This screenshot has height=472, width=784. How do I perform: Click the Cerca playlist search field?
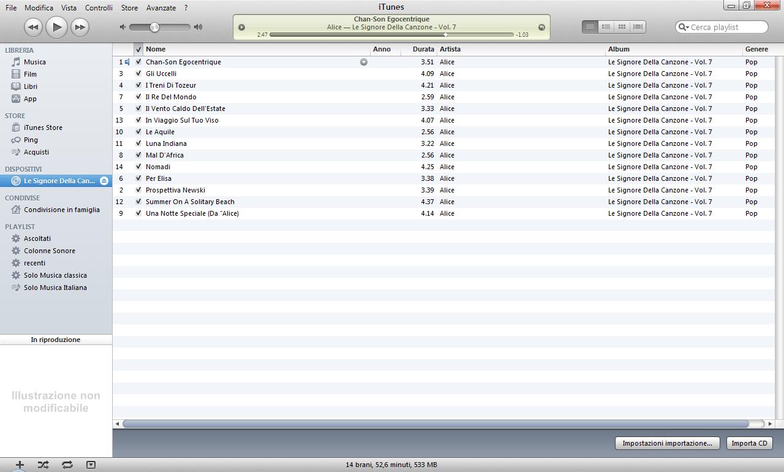click(722, 27)
